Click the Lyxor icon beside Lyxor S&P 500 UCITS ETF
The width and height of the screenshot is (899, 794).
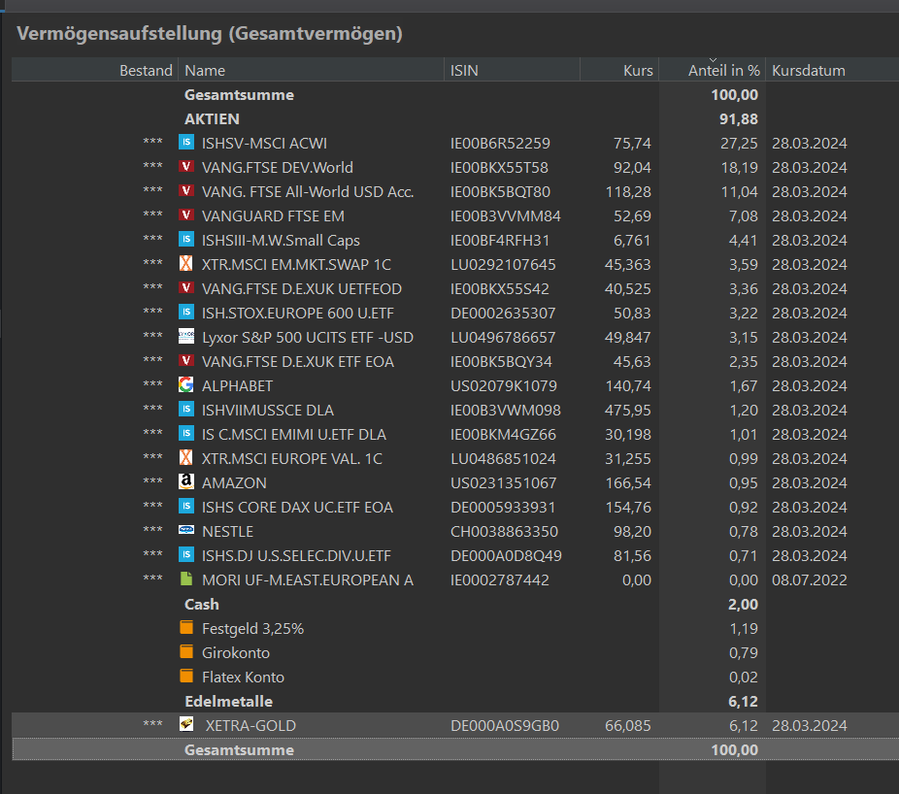tap(186, 337)
